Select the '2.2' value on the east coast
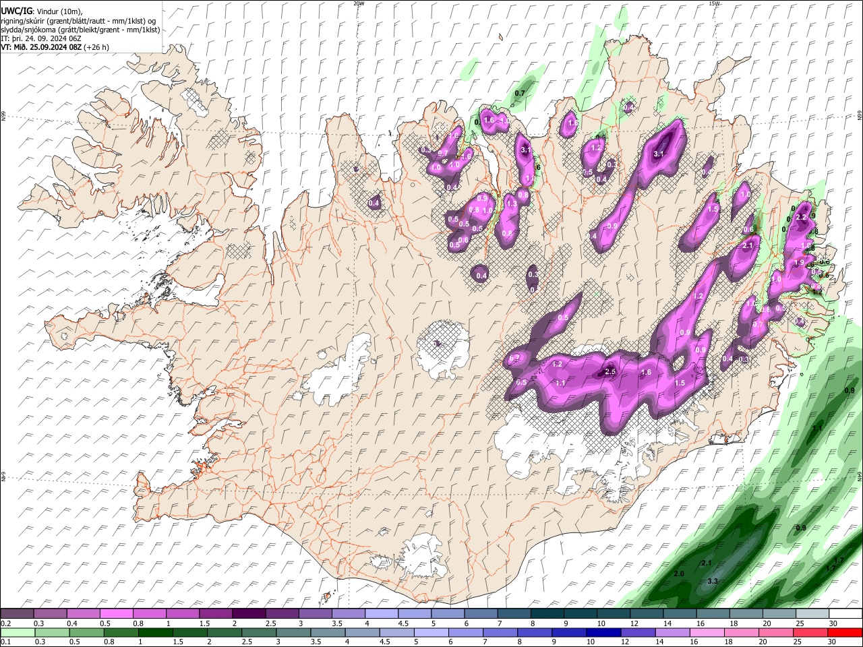 802,218
